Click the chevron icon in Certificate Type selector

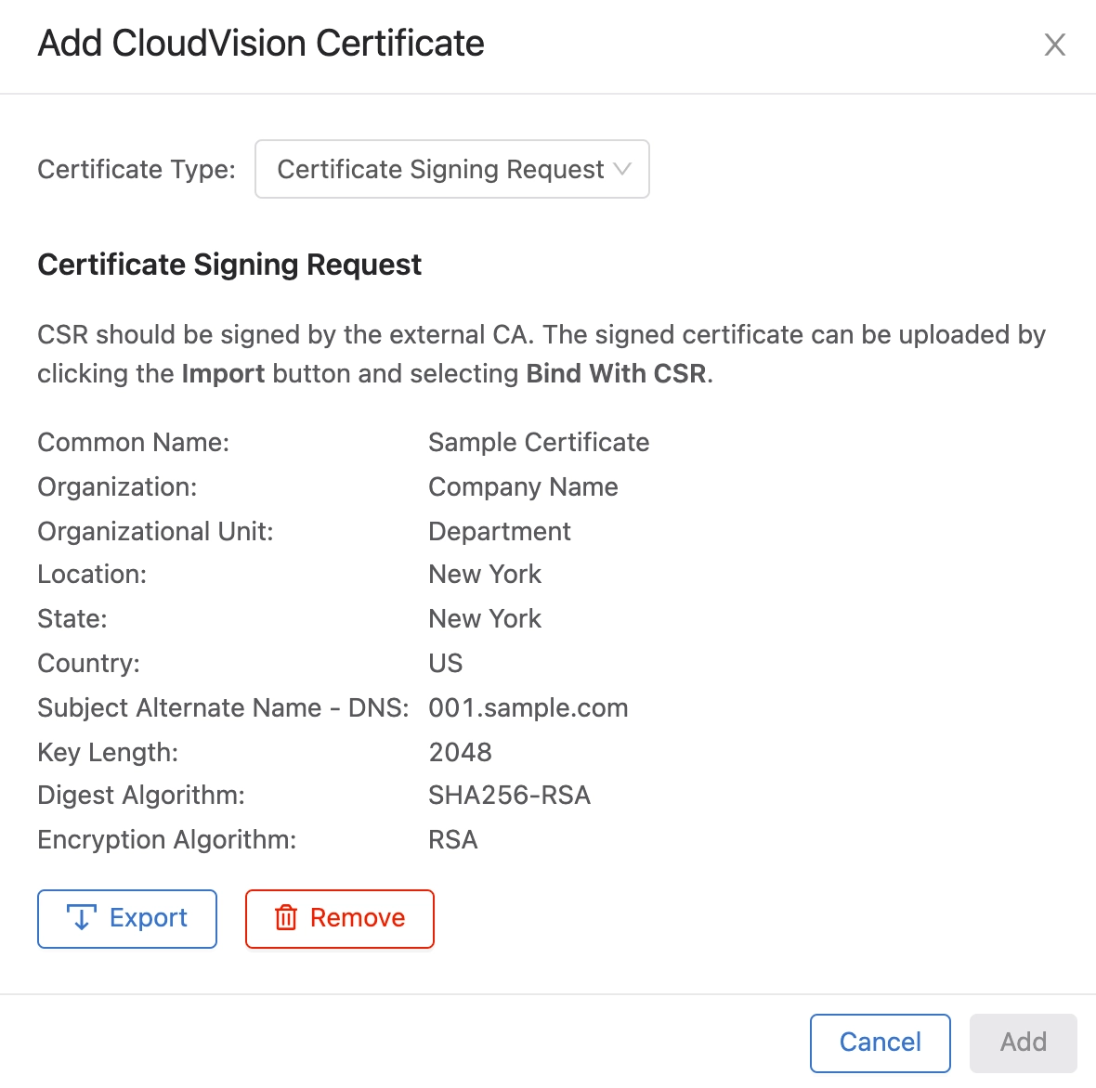(x=623, y=169)
